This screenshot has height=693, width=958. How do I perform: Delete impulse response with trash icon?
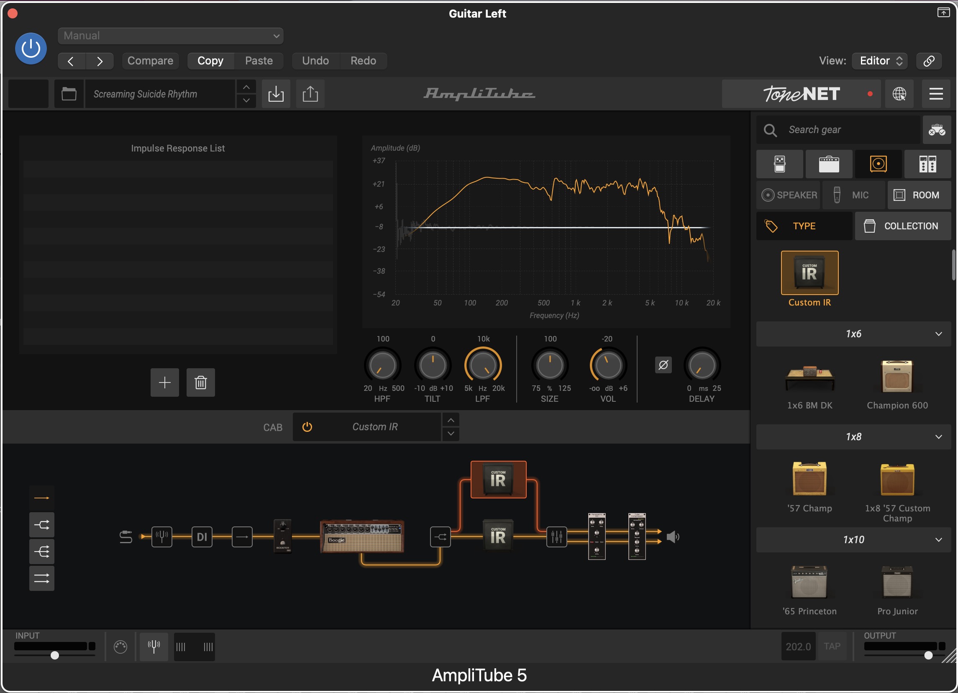tap(201, 382)
